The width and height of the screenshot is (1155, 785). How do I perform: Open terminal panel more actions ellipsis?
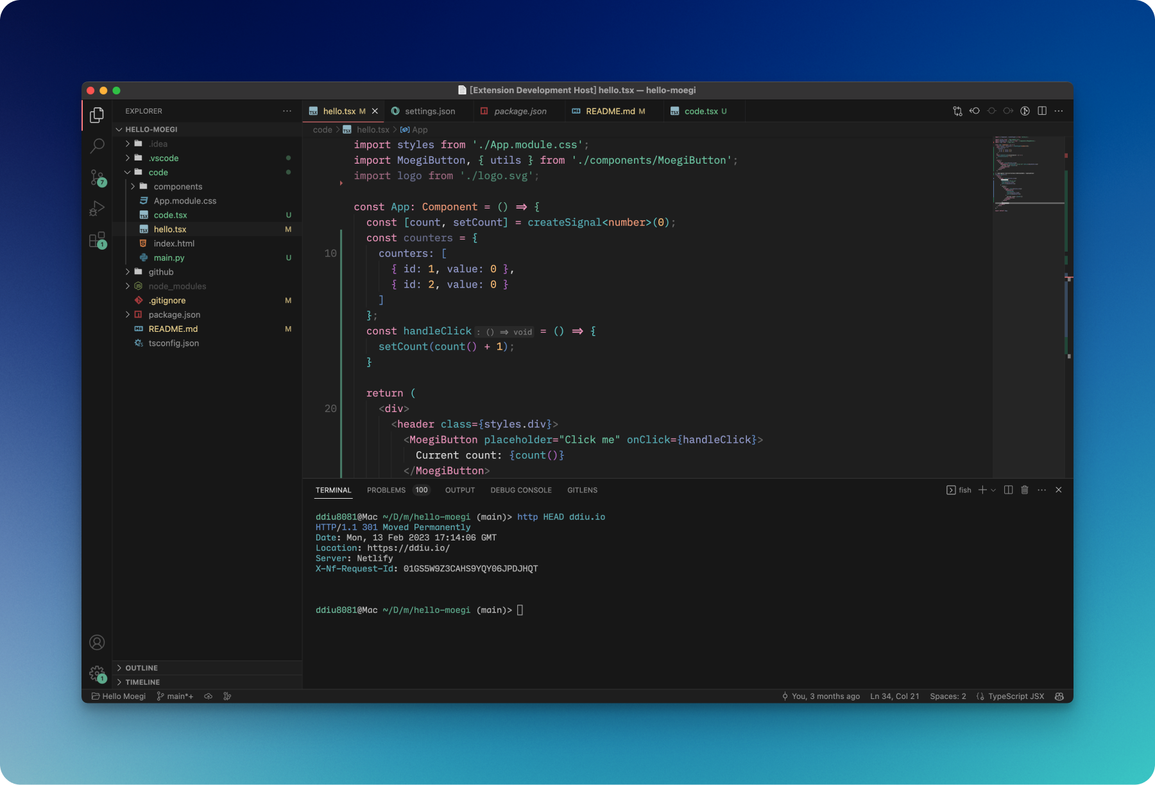[1041, 490]
